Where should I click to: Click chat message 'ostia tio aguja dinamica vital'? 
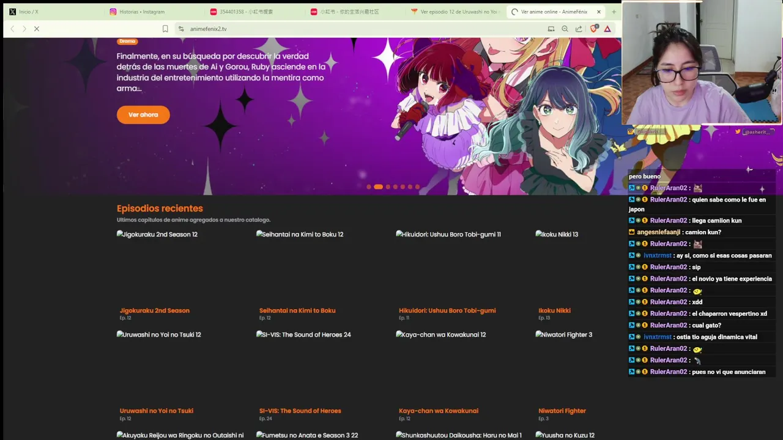(x=717, y=337)
